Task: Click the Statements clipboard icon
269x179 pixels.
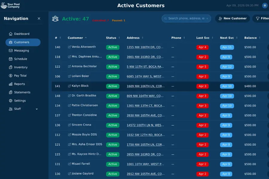Action: tap(11, 92)
